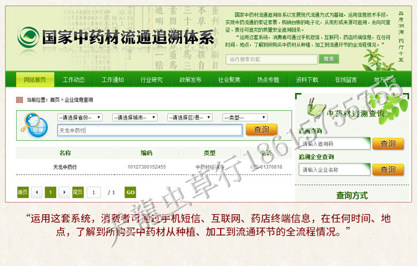The height and width of the screenshot is (266, 417).
Task: Click the 尾页 last page button
Action: 78,192
